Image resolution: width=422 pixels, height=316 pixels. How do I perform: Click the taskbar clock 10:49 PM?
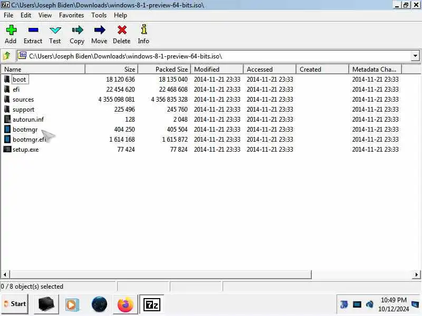click(x=394, y=300)
